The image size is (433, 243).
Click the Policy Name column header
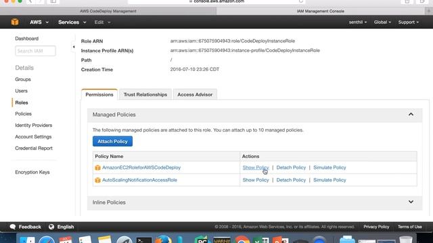coord(109,156)
